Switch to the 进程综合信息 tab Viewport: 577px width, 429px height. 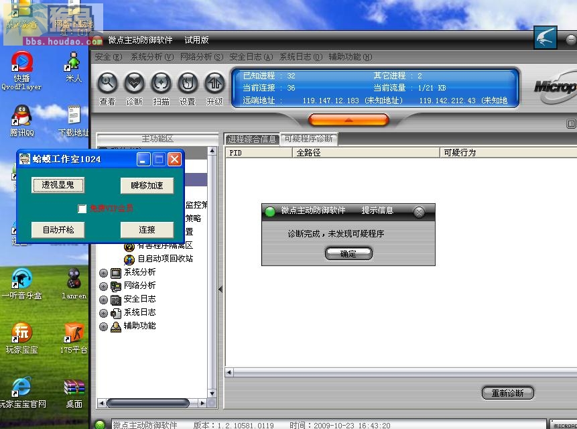[252, 139]
